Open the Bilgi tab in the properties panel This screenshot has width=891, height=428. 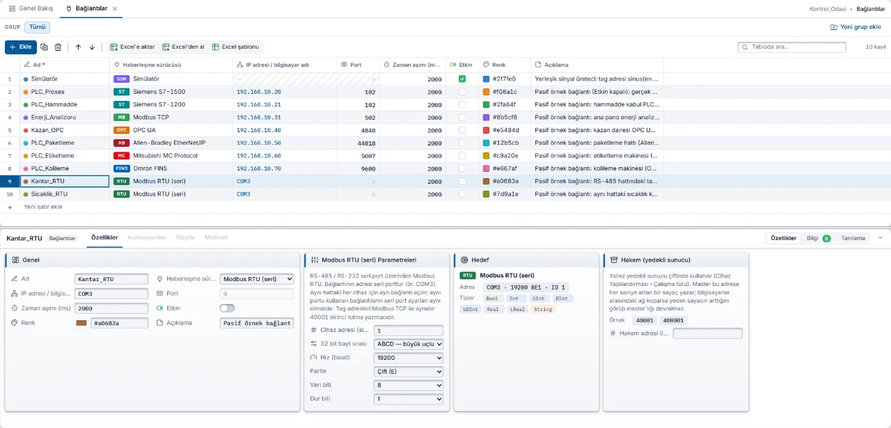coord(818,238)
